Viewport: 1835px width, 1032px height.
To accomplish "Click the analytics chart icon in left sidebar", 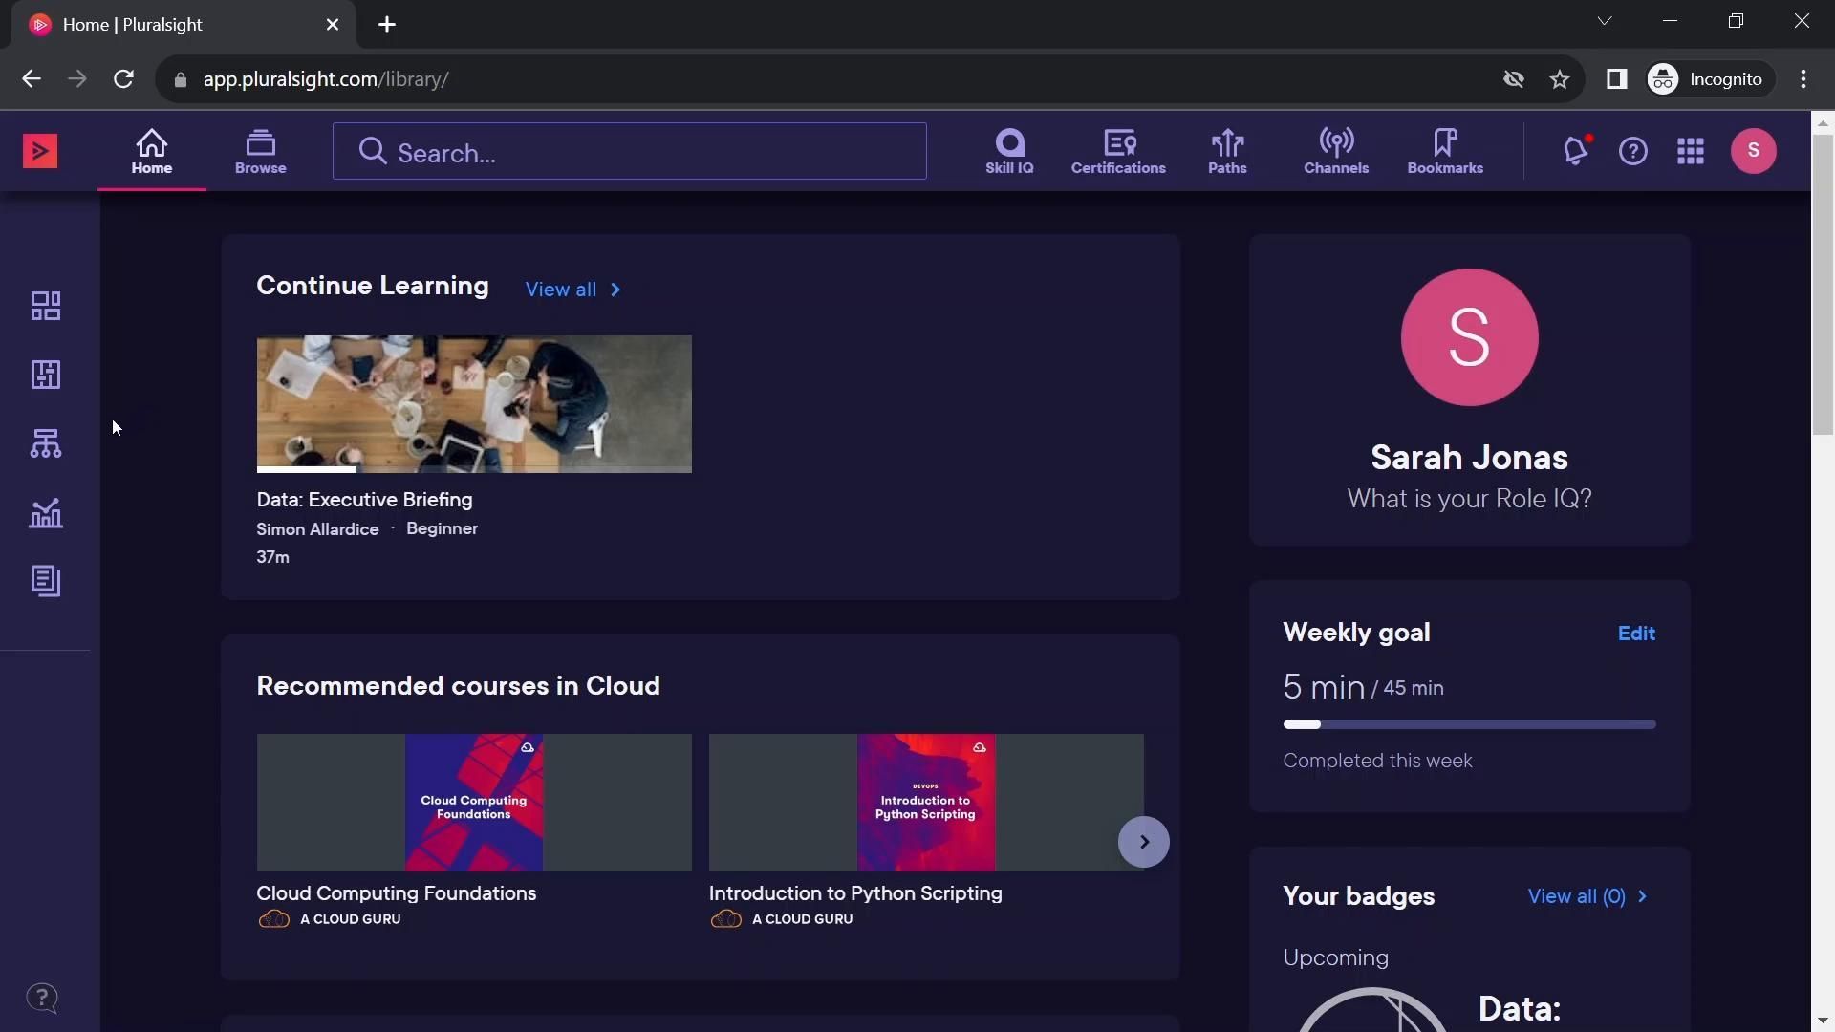I will [46, 513].
